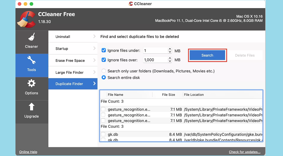Open Large File Finder tool
The height and width of the screenshot is (156, 283).
point(73,72)
